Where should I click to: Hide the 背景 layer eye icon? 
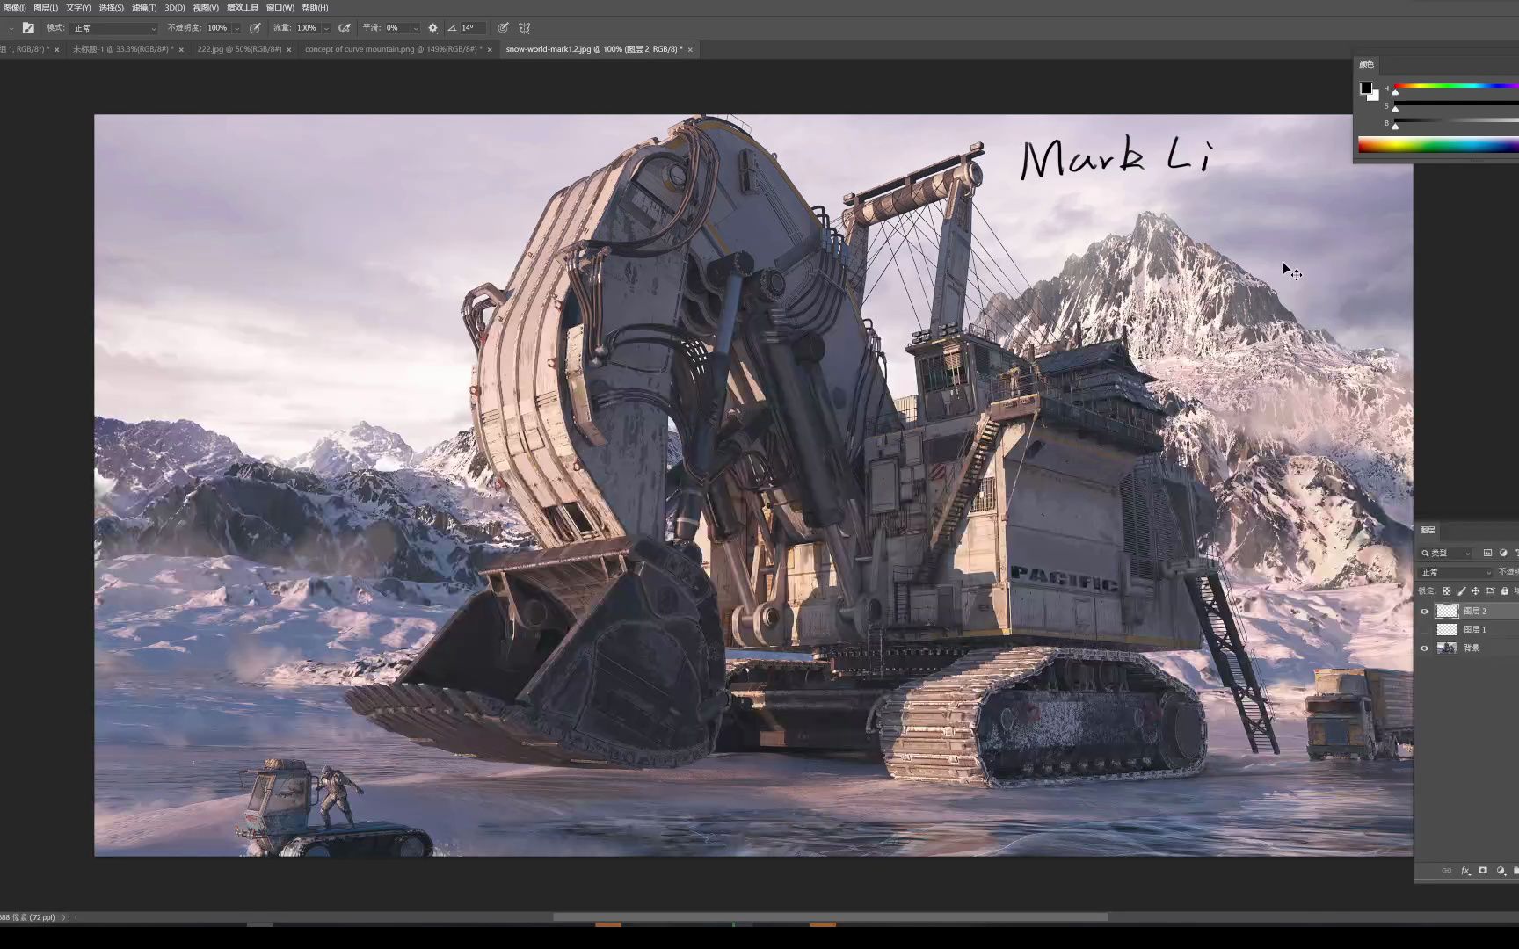coord(1425,648)
